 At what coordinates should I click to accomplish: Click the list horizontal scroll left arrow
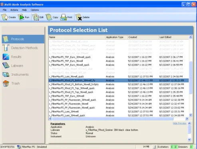click(x=50, y=119)
